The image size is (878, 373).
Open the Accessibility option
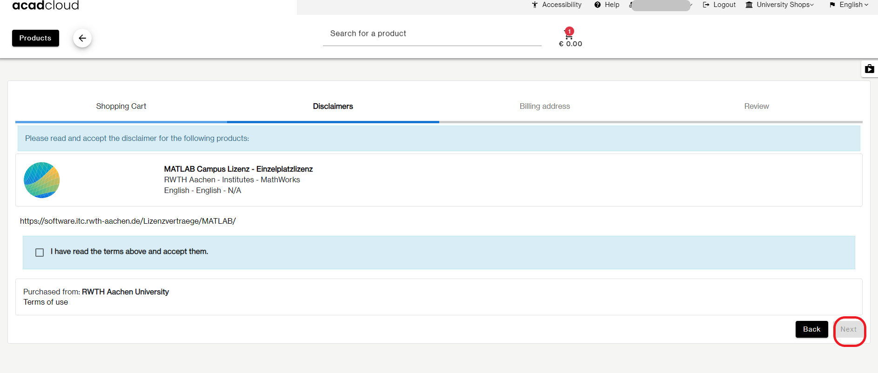tap(556, 5)
